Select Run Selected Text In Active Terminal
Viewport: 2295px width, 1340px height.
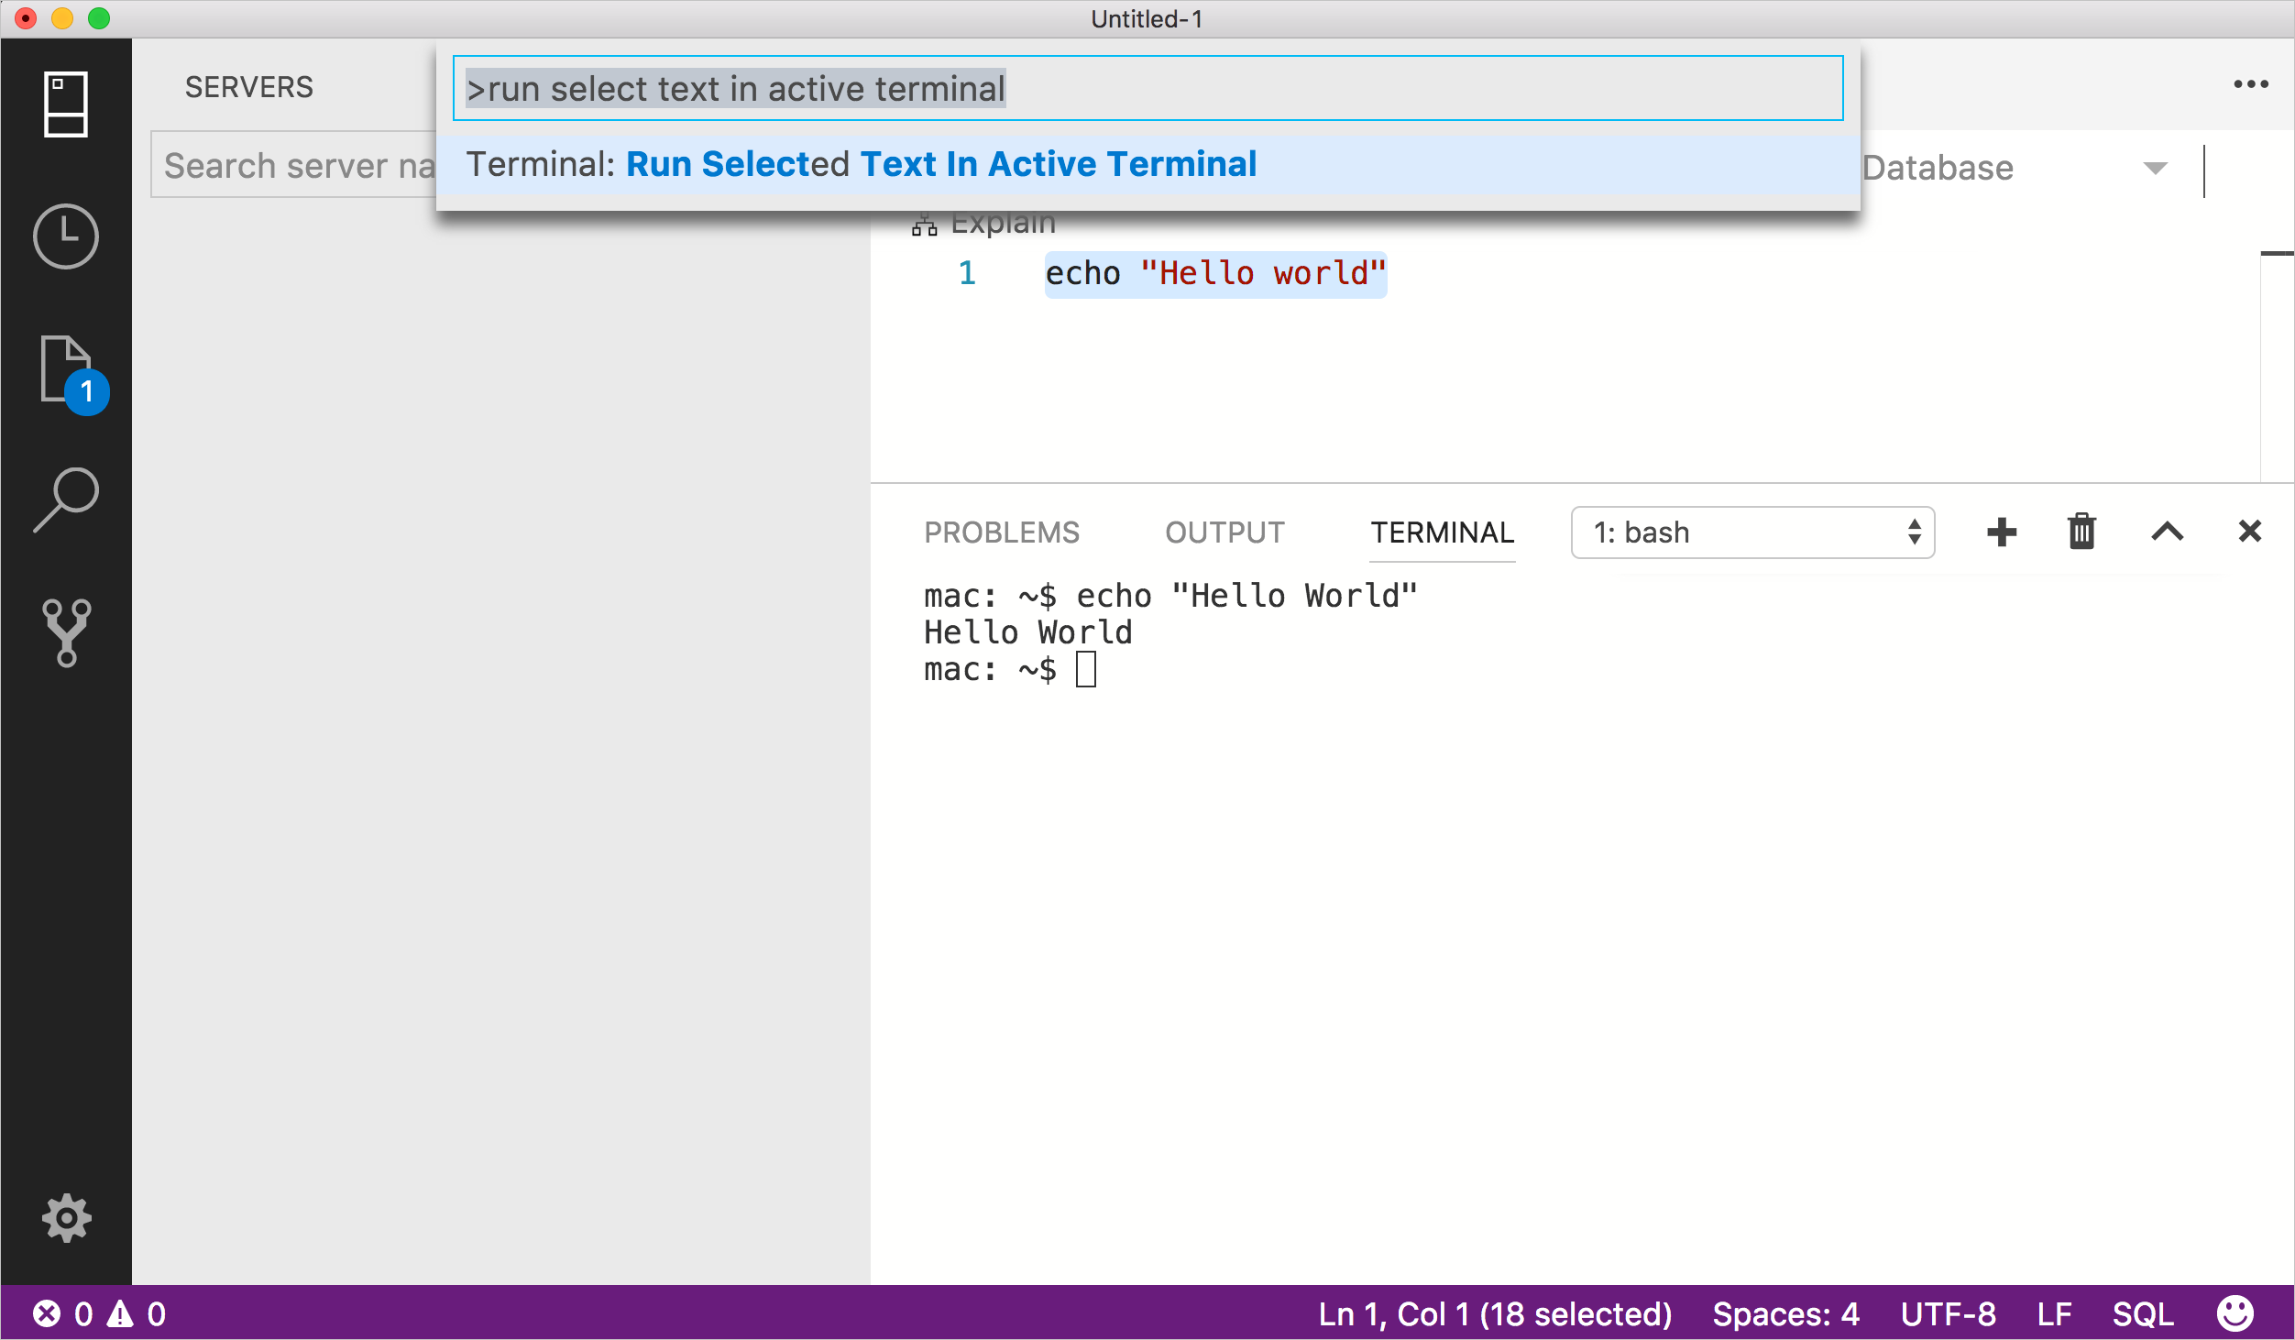(x=1142, y=163)
